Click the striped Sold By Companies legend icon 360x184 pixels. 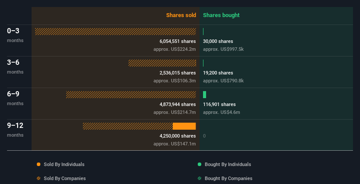[39, 178]
